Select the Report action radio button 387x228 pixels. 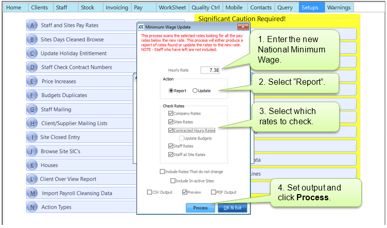coord(171,90)
